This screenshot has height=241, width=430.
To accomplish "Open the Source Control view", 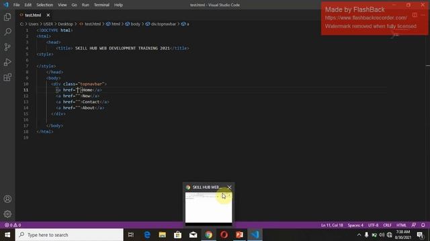I will tap(7, 47).
